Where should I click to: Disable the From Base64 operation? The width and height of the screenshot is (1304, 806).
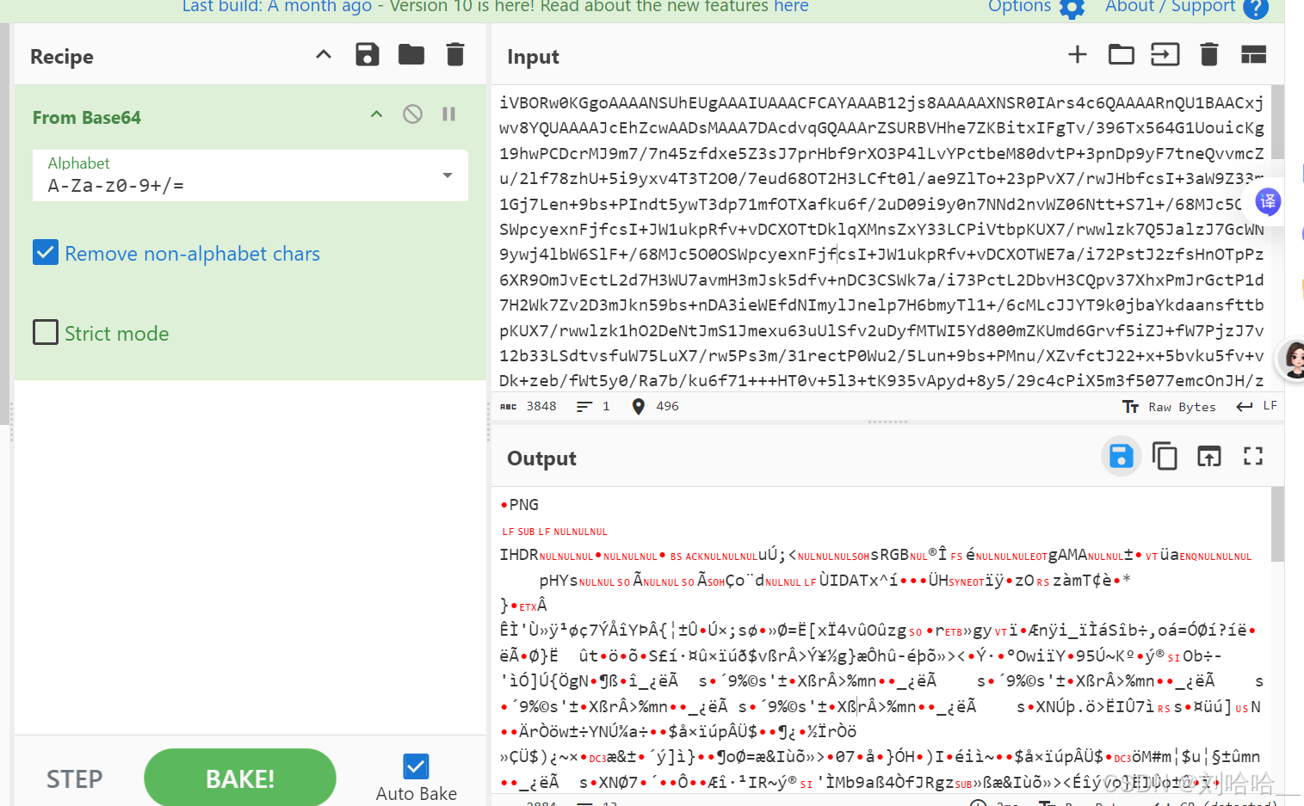click(412, 113)
